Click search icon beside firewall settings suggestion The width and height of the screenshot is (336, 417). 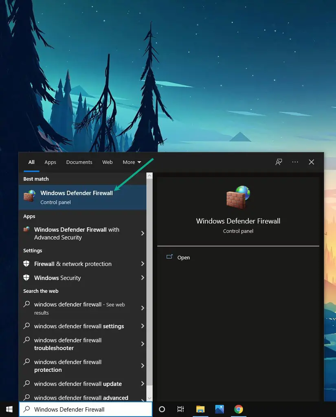pos(26,325)
